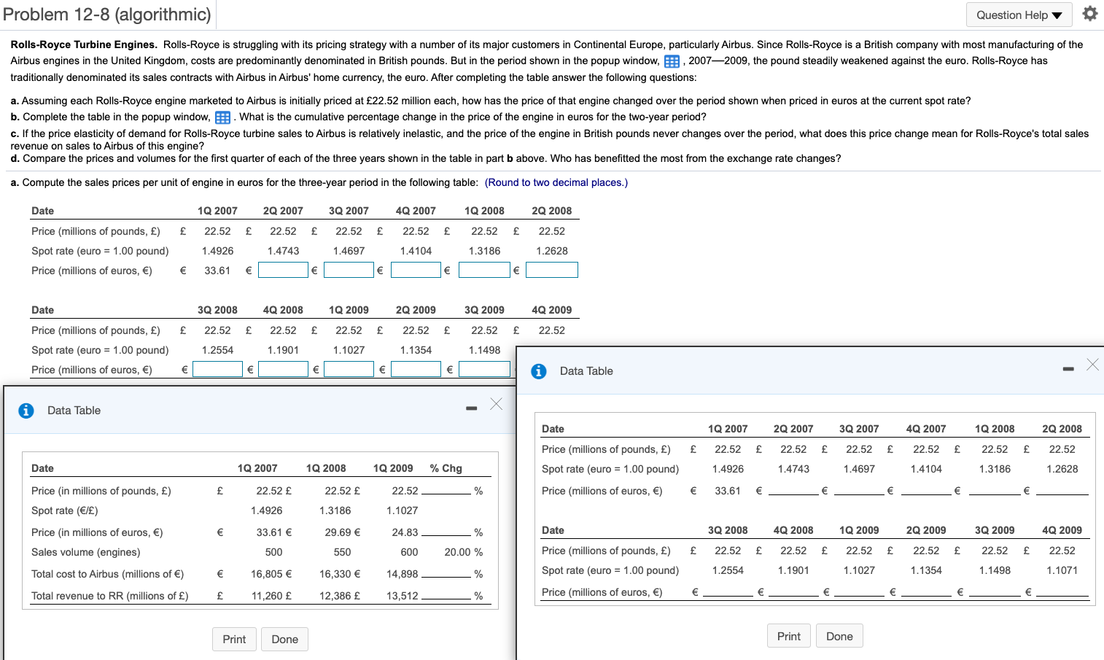The height and width of the screenshot is (660, 1104).
Task: Select 'Total cost to Airbus (millions of €)' label
Action: (x=108, y=574)
